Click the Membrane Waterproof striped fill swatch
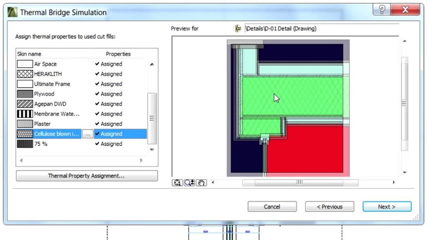427x240 pixels. pyautogui.click(x=25, y=114)
